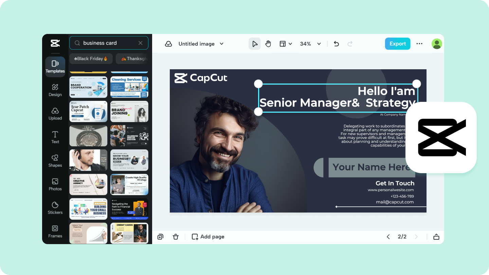489x275 pixels.
Task: Select the +123-456-789 phone text
Action: click(402, 196)
